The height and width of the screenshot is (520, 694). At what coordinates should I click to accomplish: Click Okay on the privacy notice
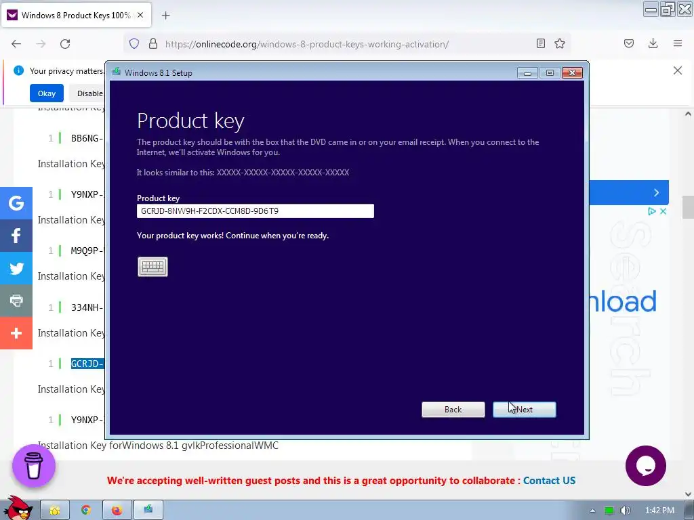[47, 93]
